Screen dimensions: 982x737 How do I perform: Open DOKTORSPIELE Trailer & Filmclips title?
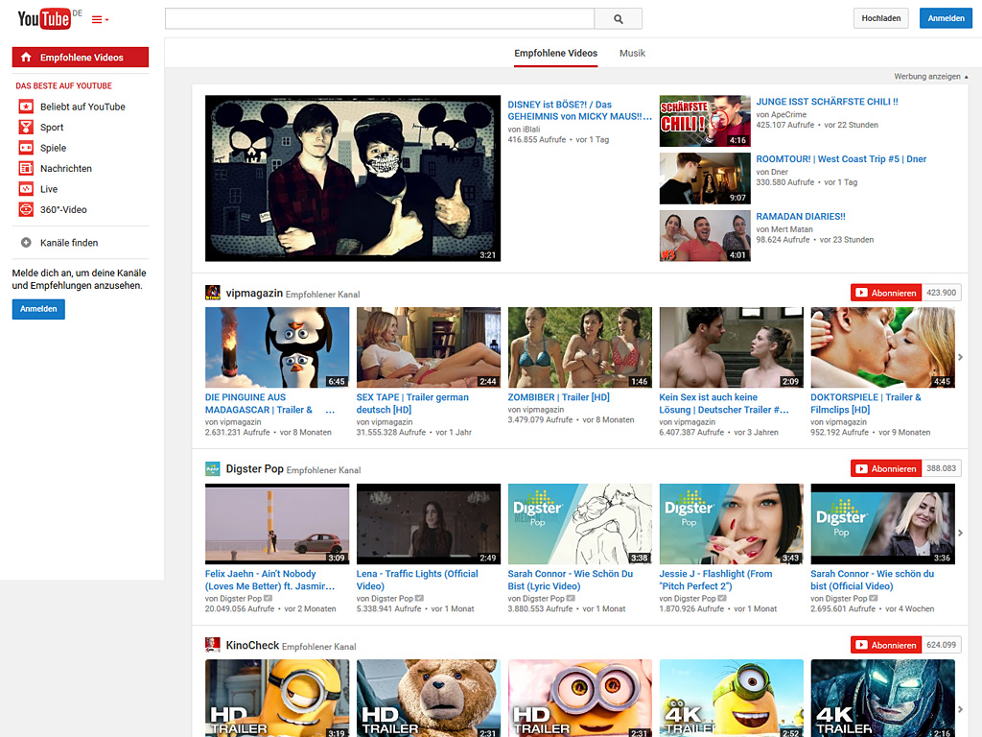(866, 404)
